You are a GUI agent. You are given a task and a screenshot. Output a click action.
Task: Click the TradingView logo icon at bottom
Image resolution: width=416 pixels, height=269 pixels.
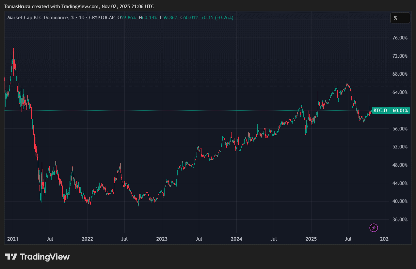tap(11, 257)
